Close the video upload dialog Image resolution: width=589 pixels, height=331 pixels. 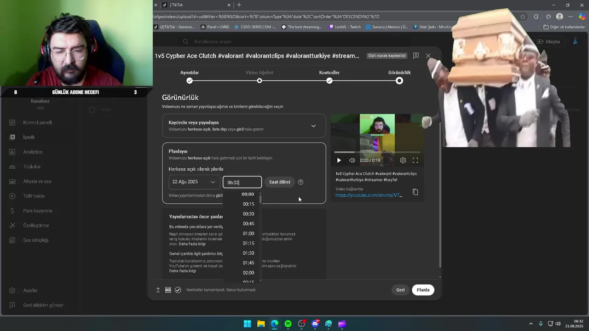428,56
